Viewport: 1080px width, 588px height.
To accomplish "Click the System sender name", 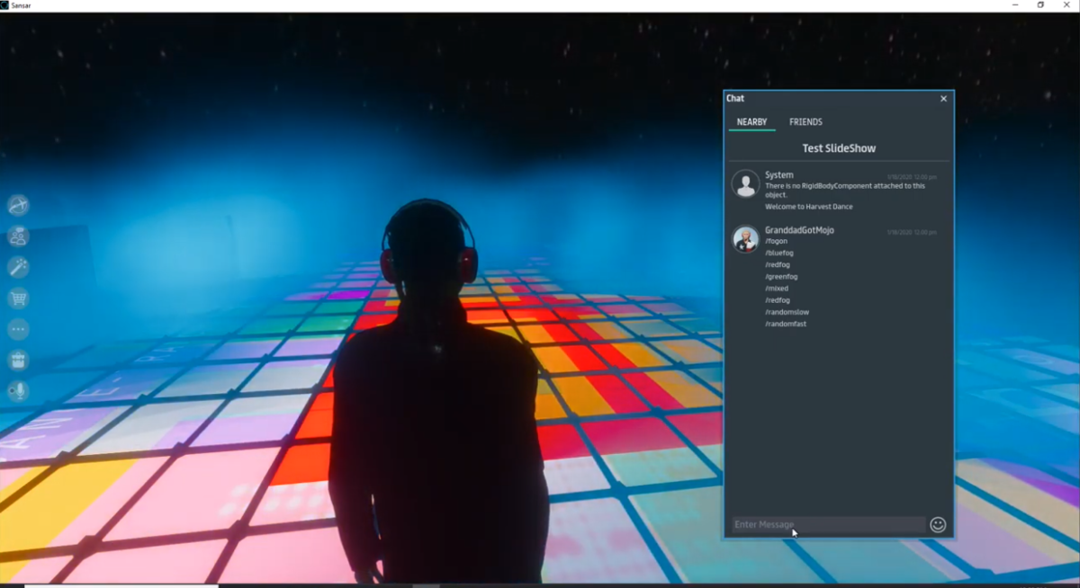I will [779, 175].
